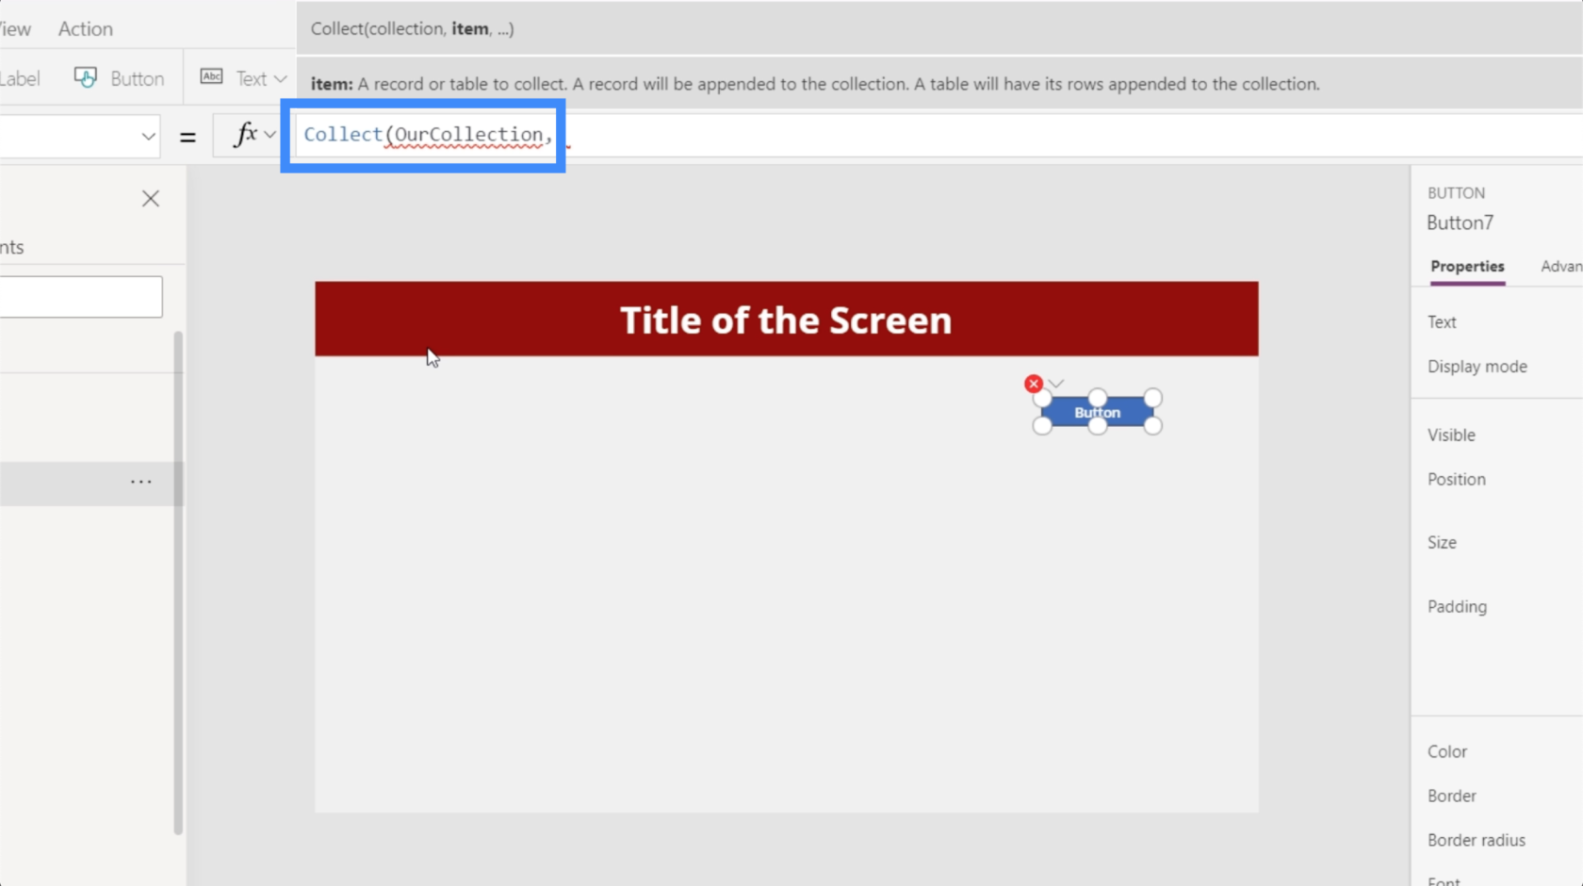Click the Visible property label
The height and width of the screenshot is (886, 1583).
click(1451, 435)
